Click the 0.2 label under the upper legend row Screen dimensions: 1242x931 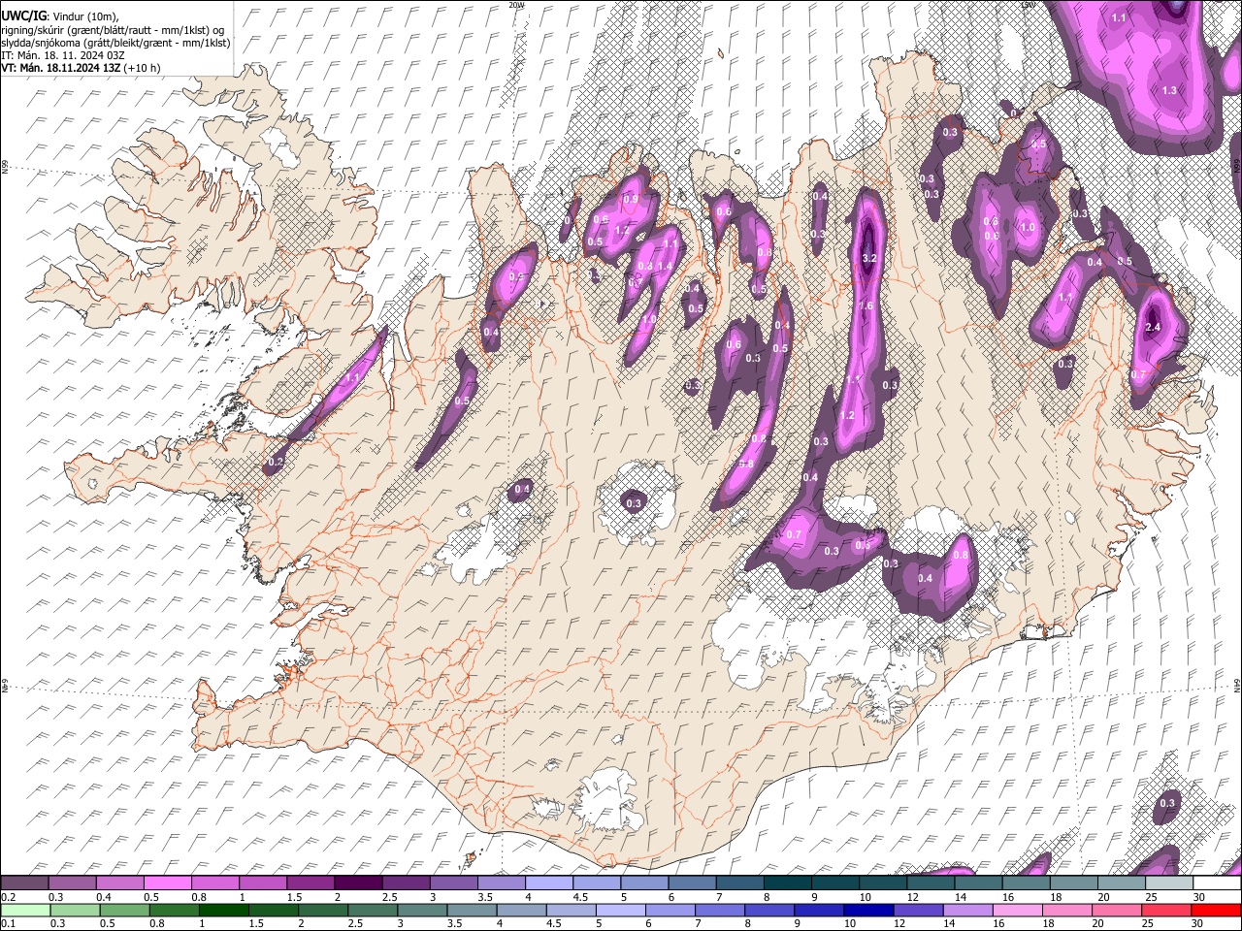pos(9,897)
